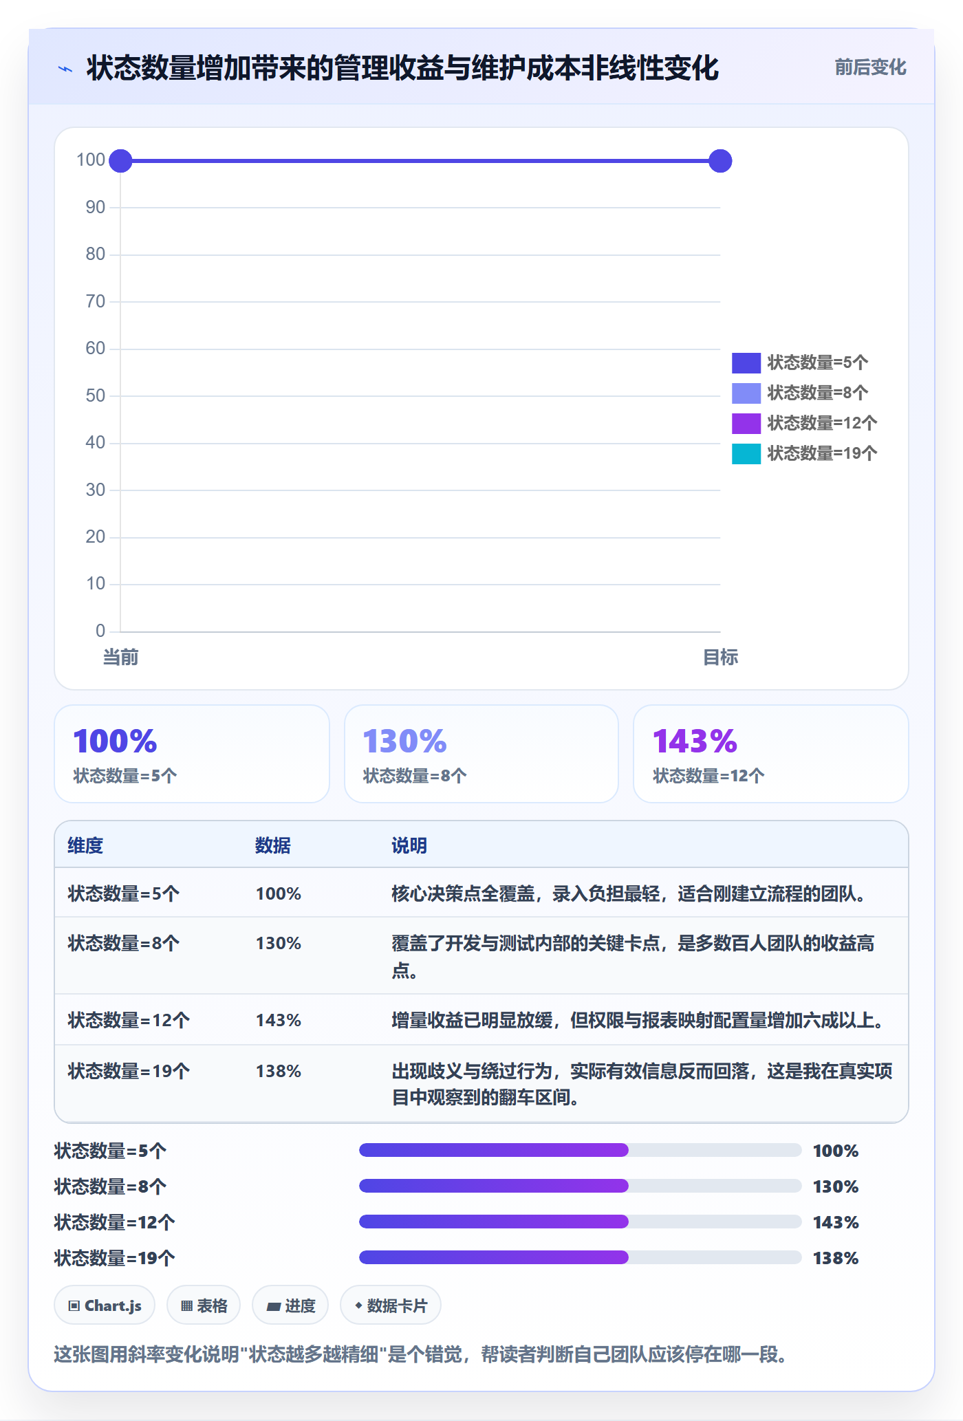Screen dimensions: 963x1421
Task: Click the 130% cell in the table
Action: pyautogui.click(x=279, y=943)
